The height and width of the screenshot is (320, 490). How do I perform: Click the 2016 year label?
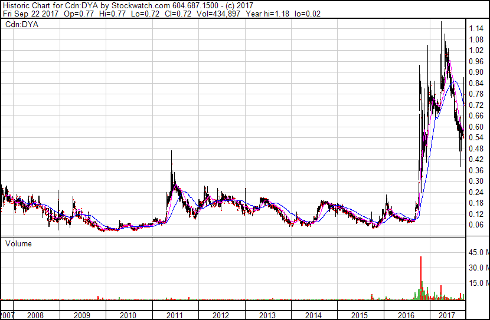[x=406, y=315]
